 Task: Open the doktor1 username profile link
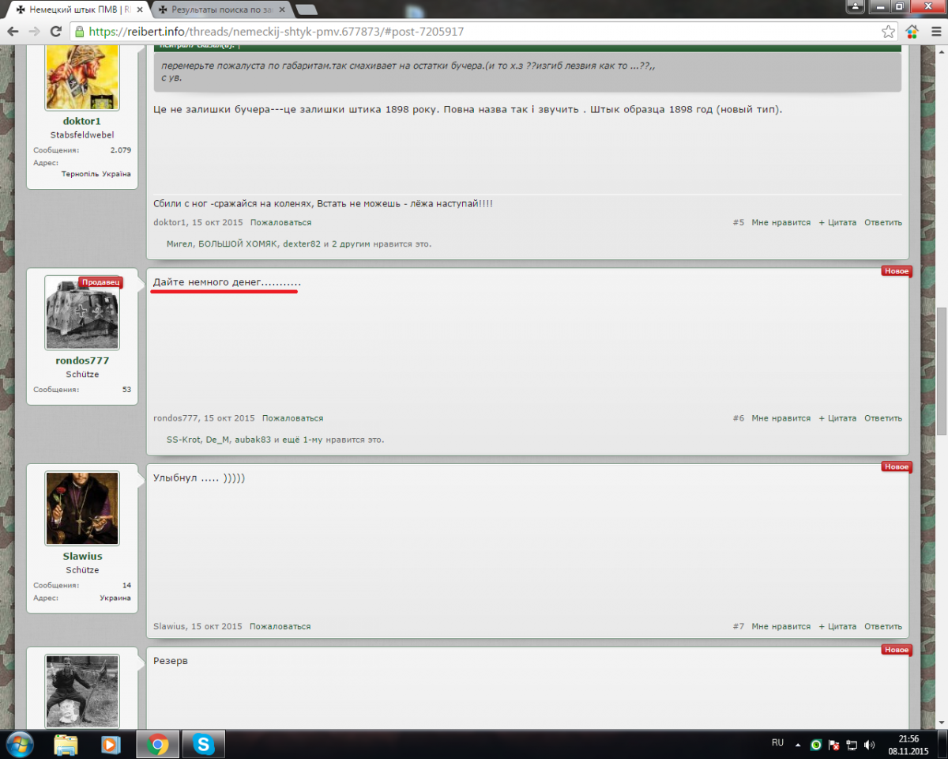point(82,121)
